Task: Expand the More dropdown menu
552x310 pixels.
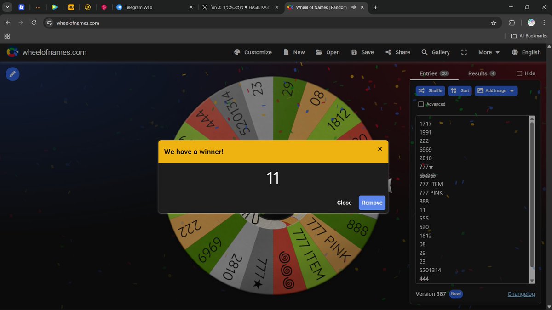Action: pyautogui.click(x=489, y=52)
